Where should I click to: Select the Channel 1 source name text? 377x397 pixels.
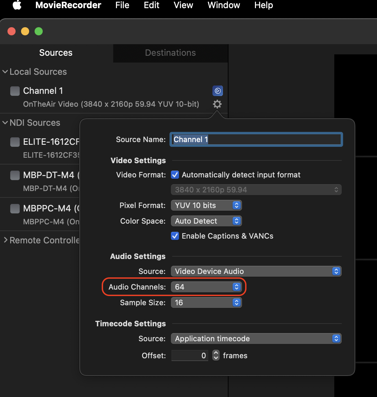tap(43, 91)
